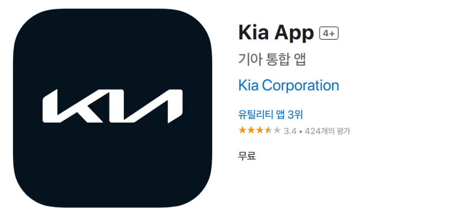Click the dark Kia App icon
This screenshot has width=453, height=218.
[x=113, y=108]
